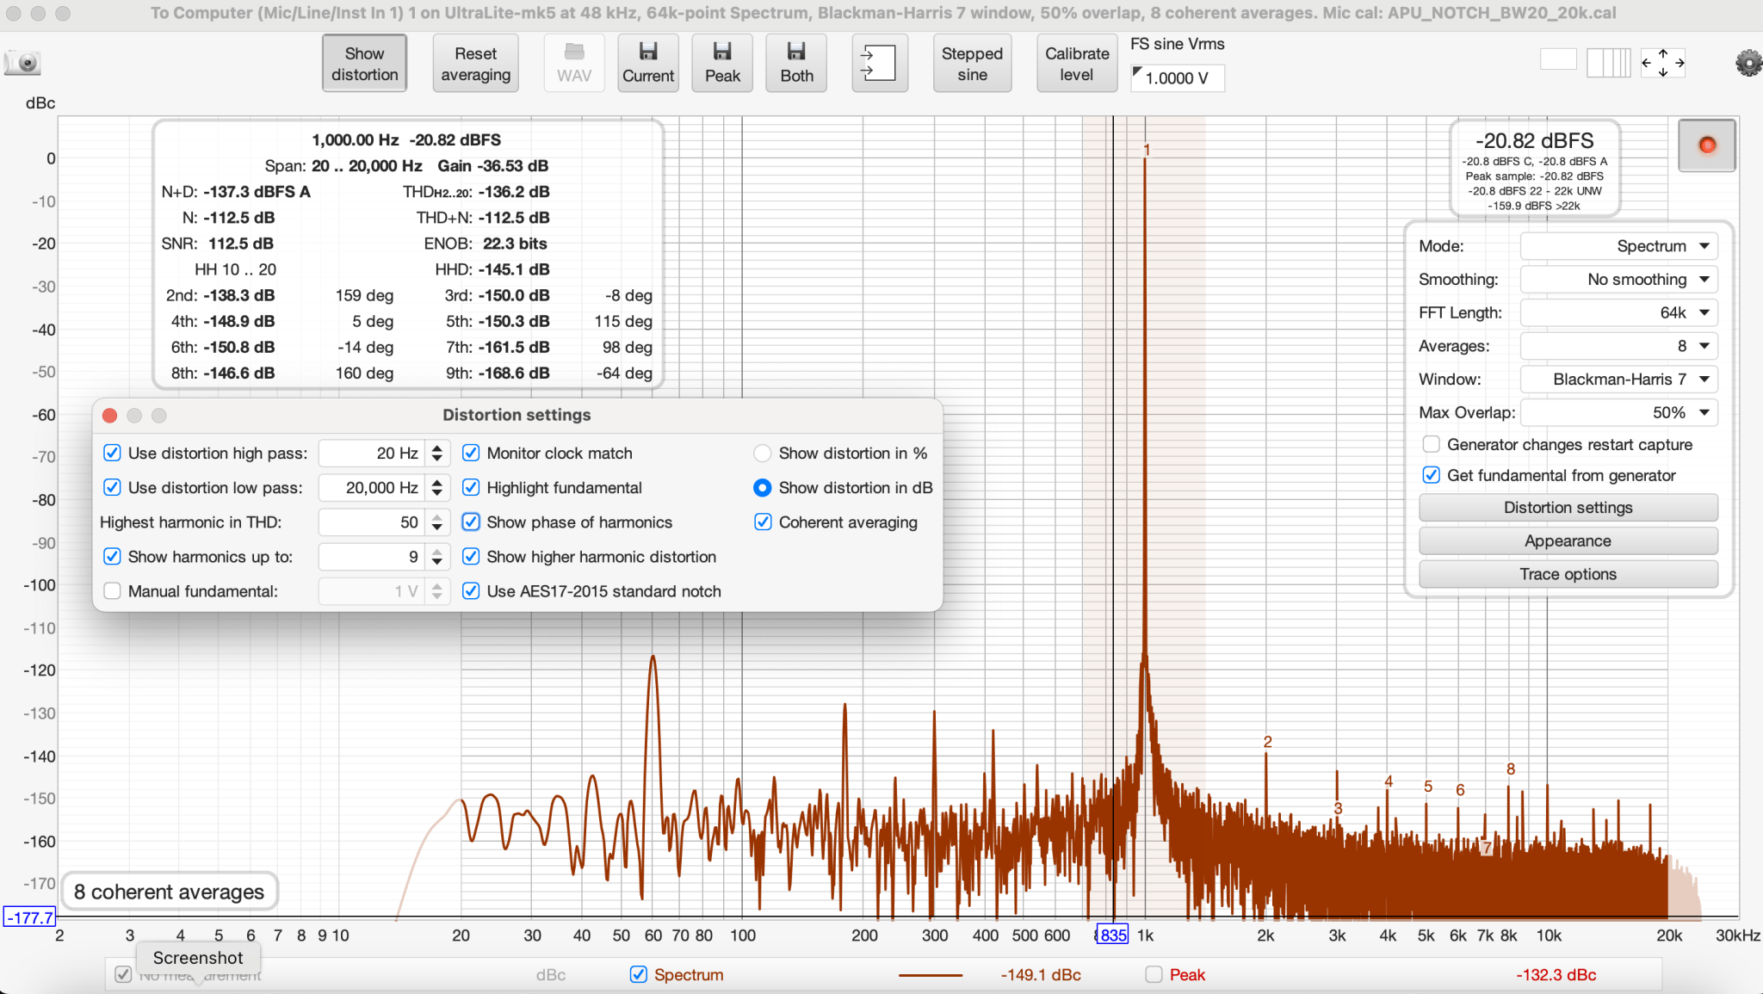
Task: Toggle Show higher harmonic distortion checkbox
Action: click(x=471, y=557)
